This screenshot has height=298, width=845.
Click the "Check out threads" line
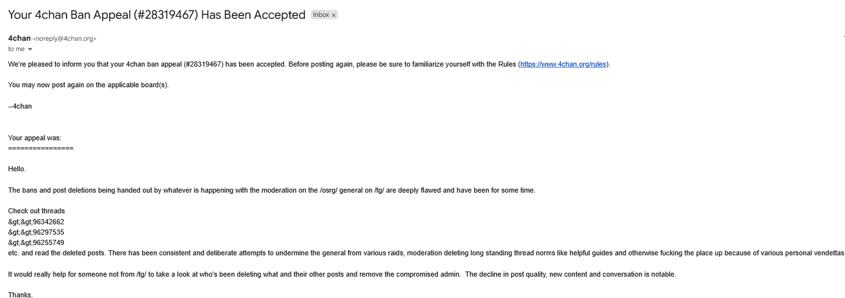37,211
